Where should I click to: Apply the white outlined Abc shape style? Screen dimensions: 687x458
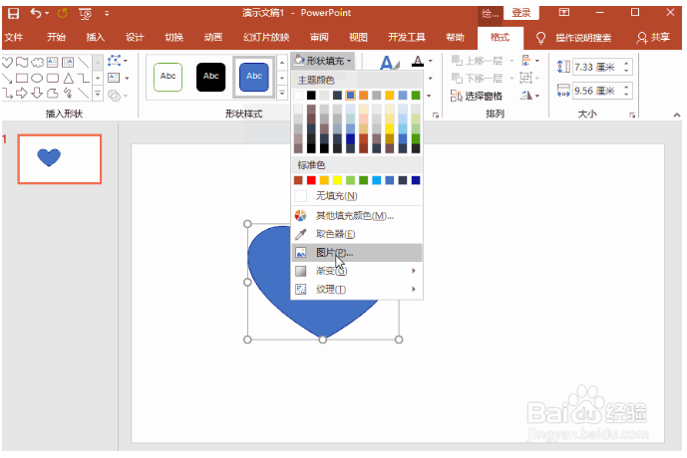point(169,77)
